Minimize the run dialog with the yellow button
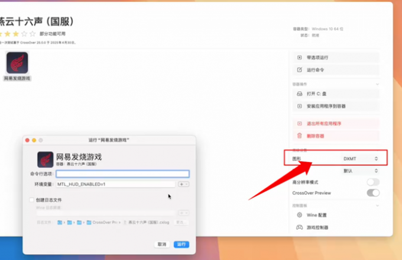 point(34,140)
